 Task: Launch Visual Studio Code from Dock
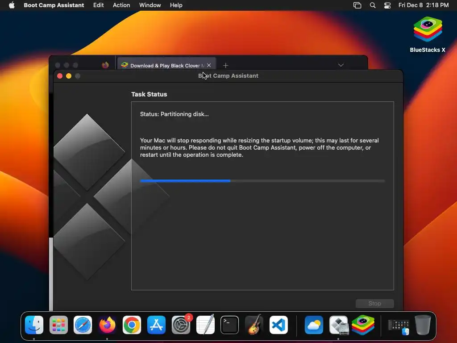(278, 325)
